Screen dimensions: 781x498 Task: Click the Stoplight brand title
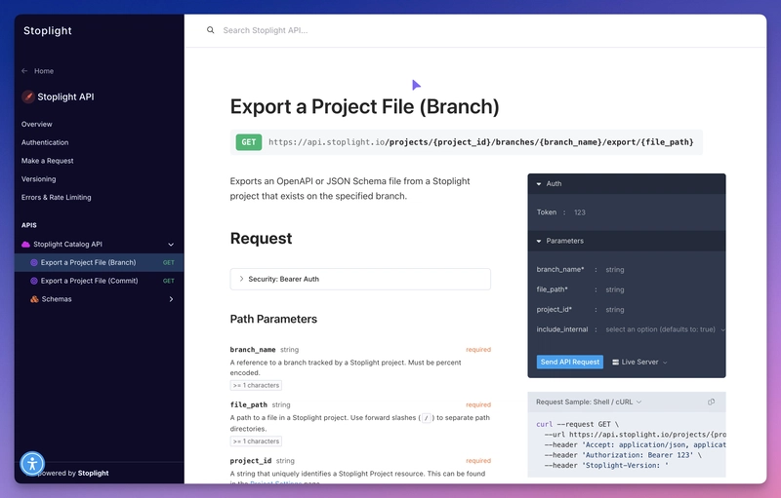coord(47,30)
